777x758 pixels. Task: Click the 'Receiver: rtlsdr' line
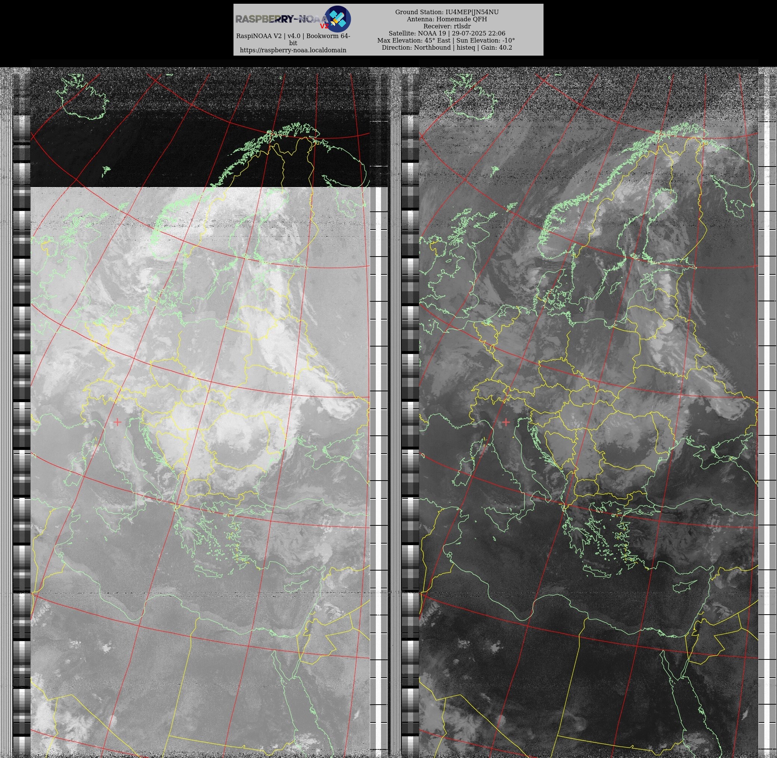(x=447, y=26)
